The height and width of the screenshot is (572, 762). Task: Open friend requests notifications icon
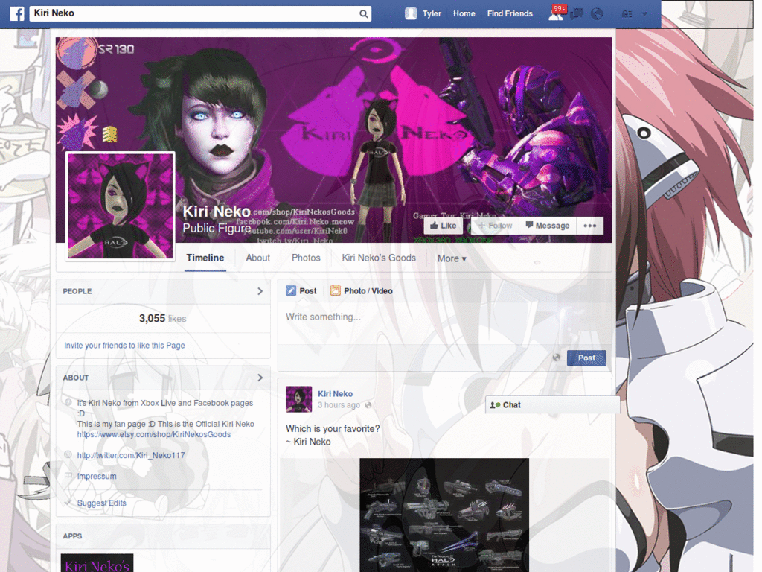point(555,13)
